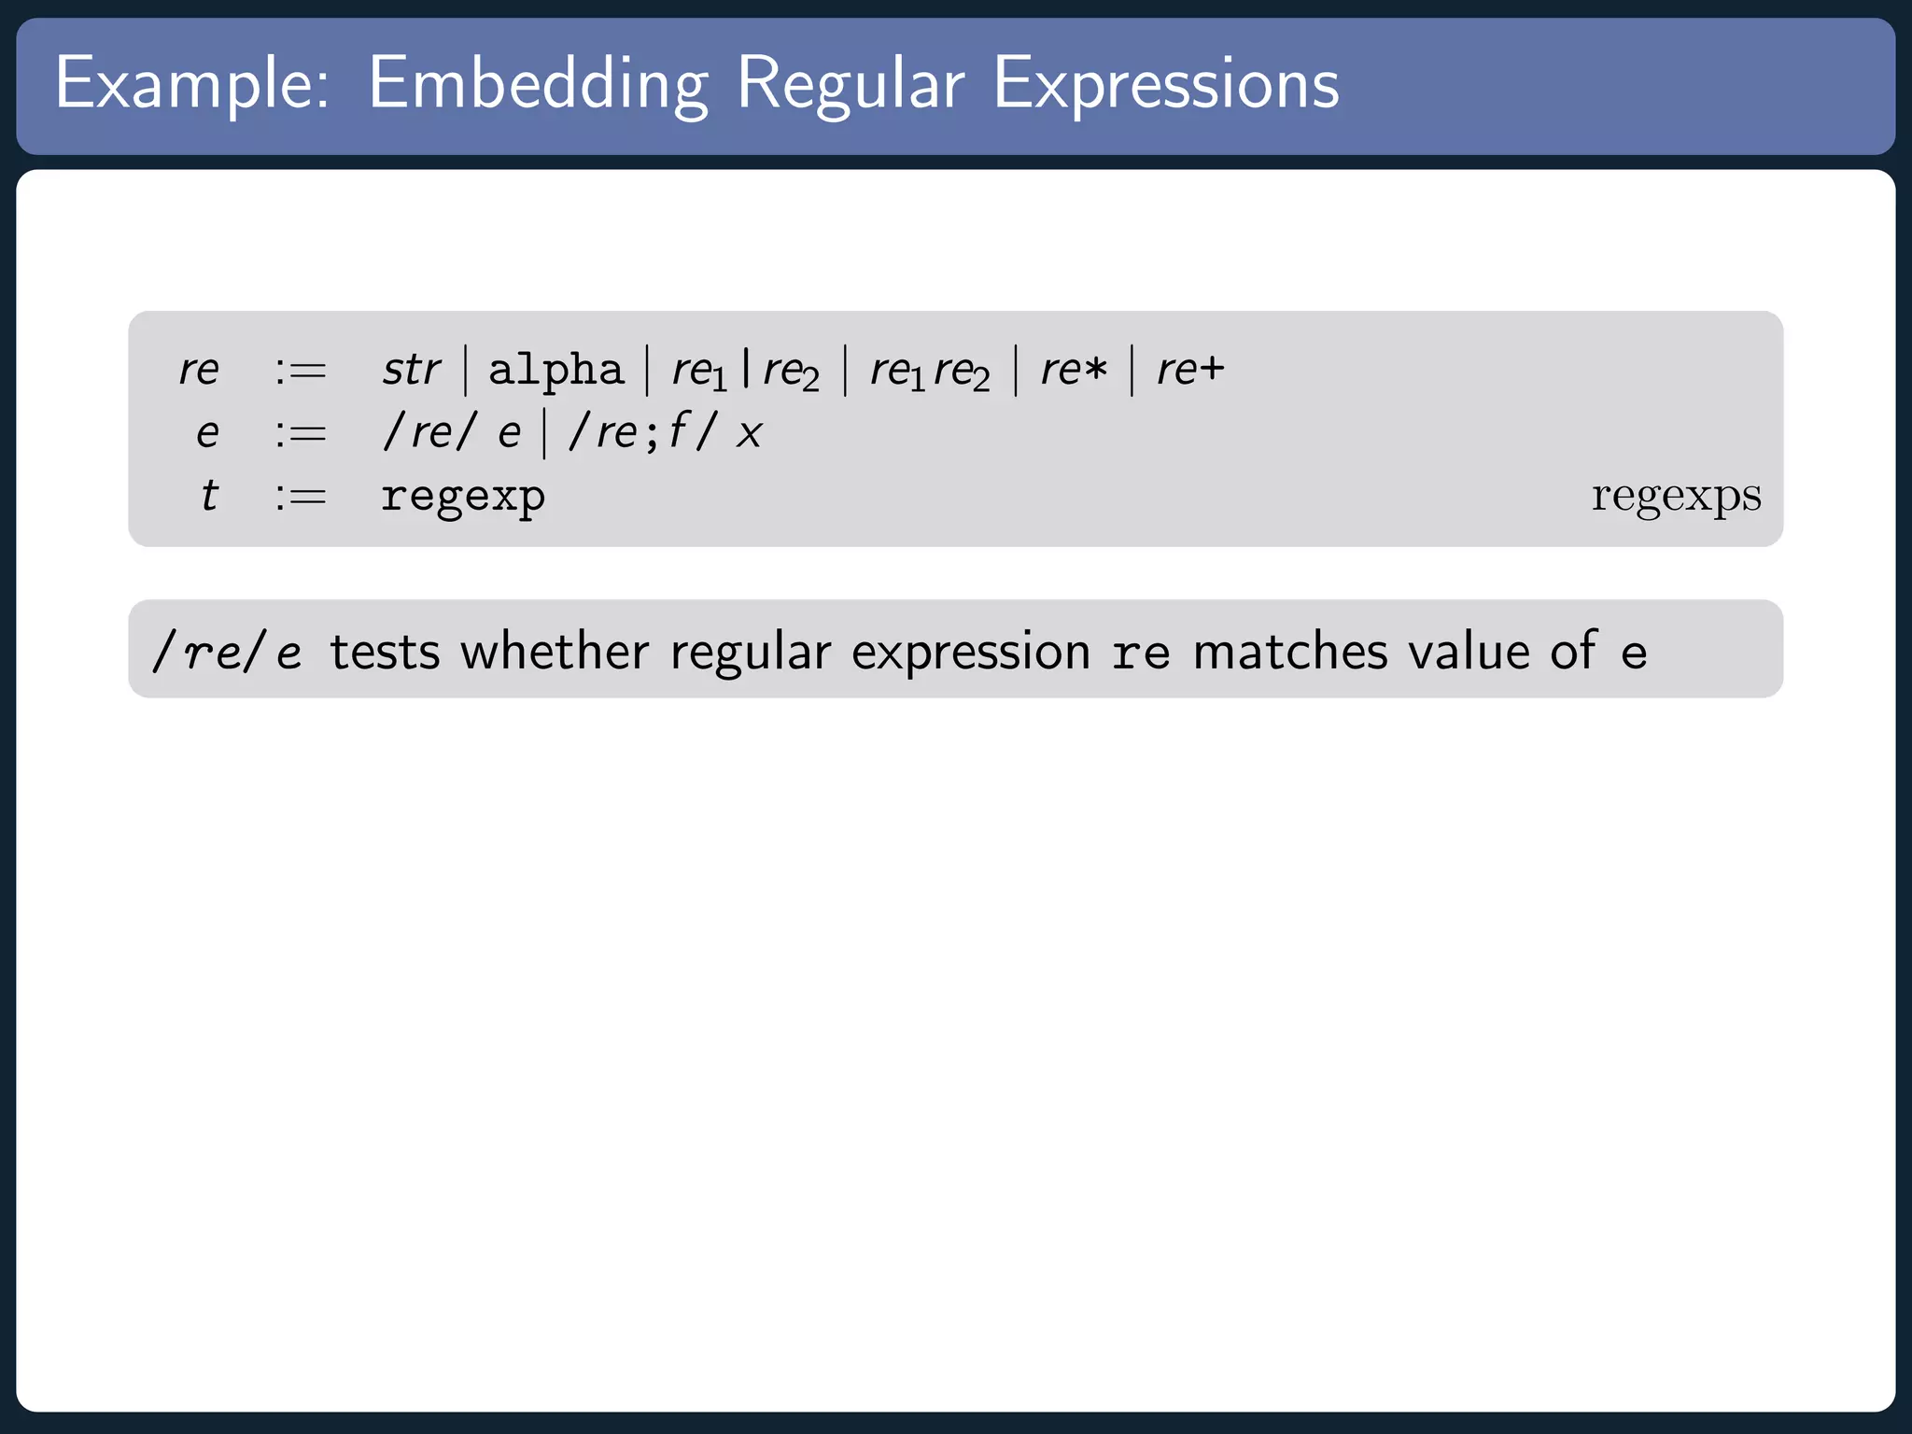Click the slide title 'Example: Embedding Regular Expressions'
This screenshot has height=1434, width=1912.
tap(696, 86)
